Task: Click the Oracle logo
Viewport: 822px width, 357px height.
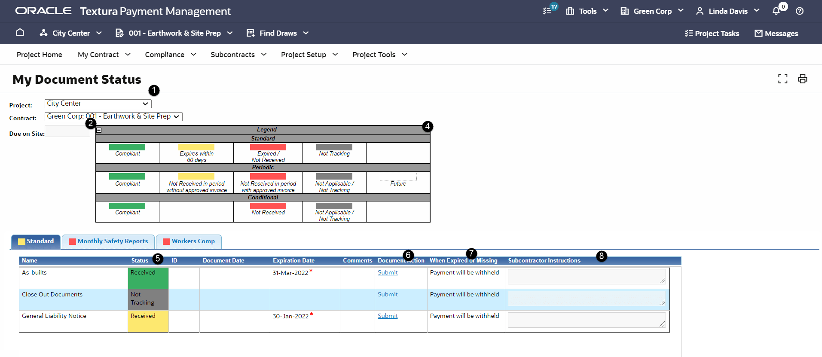Action: point(43,11)
